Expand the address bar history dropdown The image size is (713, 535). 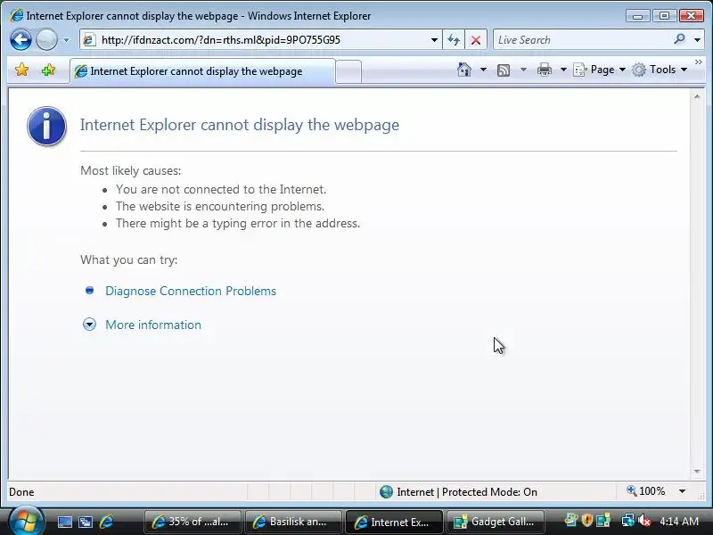coord(434,40)
